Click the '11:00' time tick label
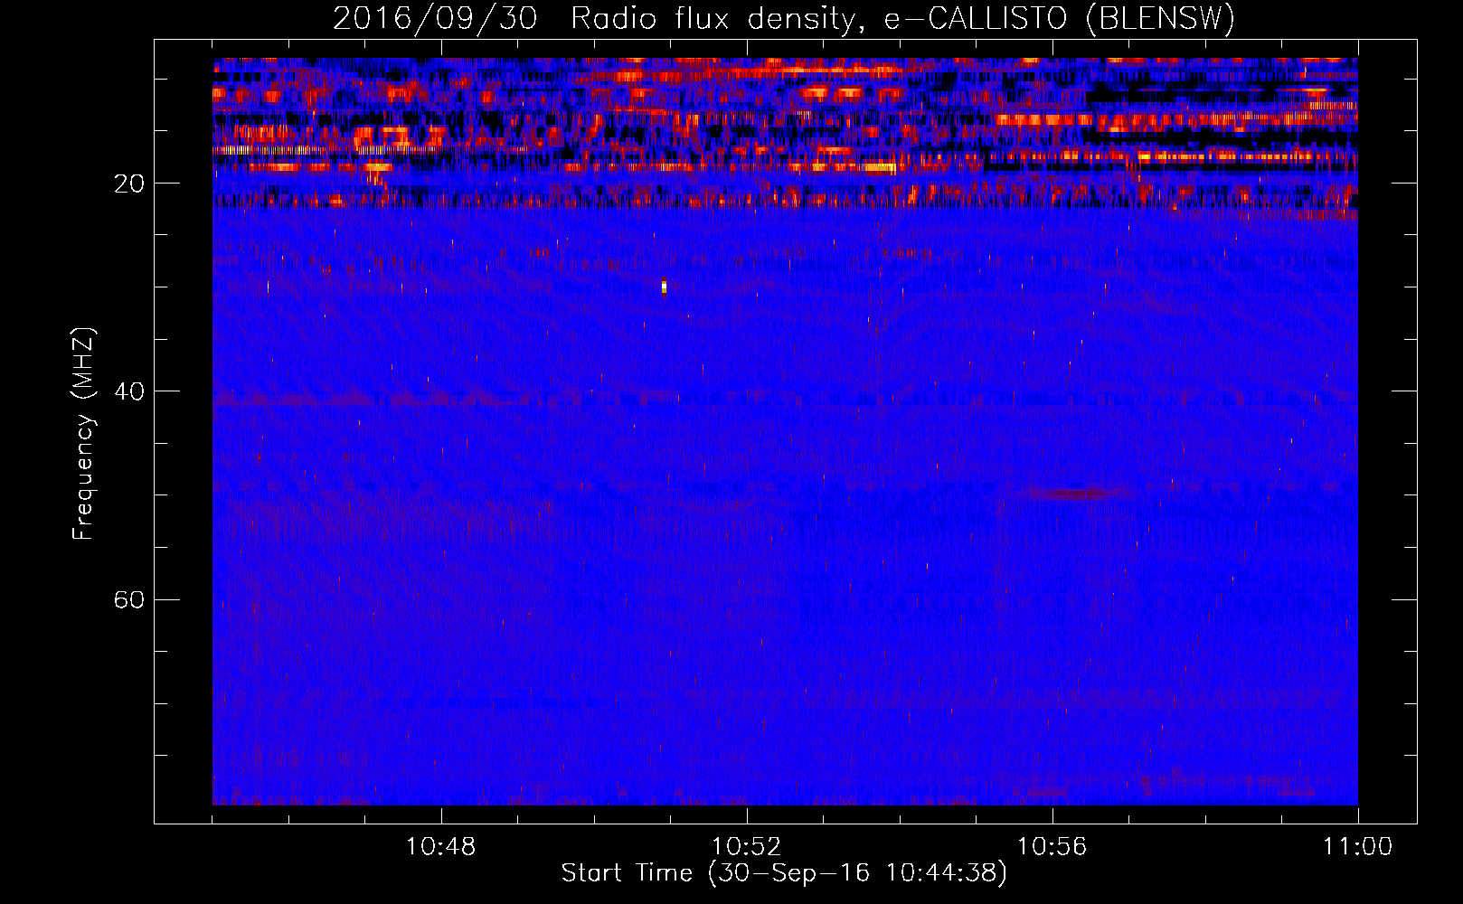The image size is (1463, 904). (1358, 847)
